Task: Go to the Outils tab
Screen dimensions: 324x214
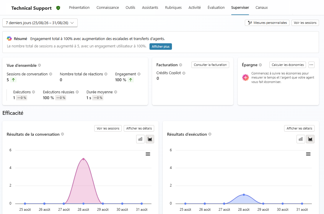Action: tap(130, 8)
